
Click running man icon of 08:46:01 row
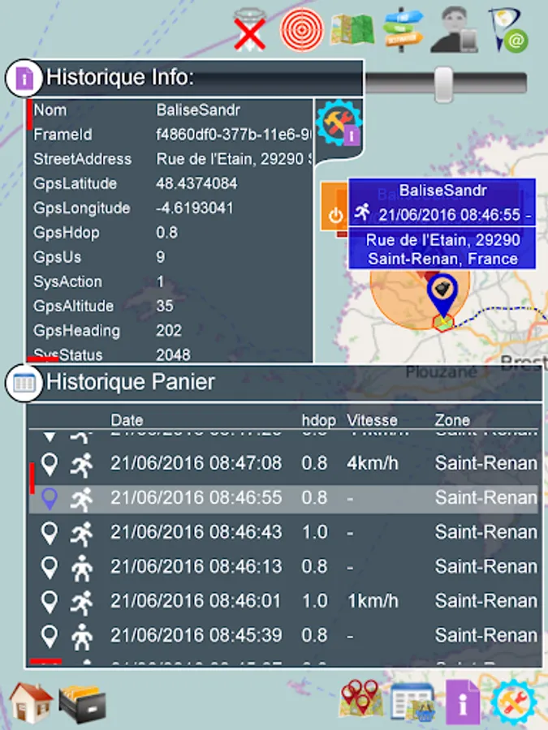click(x=81, y=603)
